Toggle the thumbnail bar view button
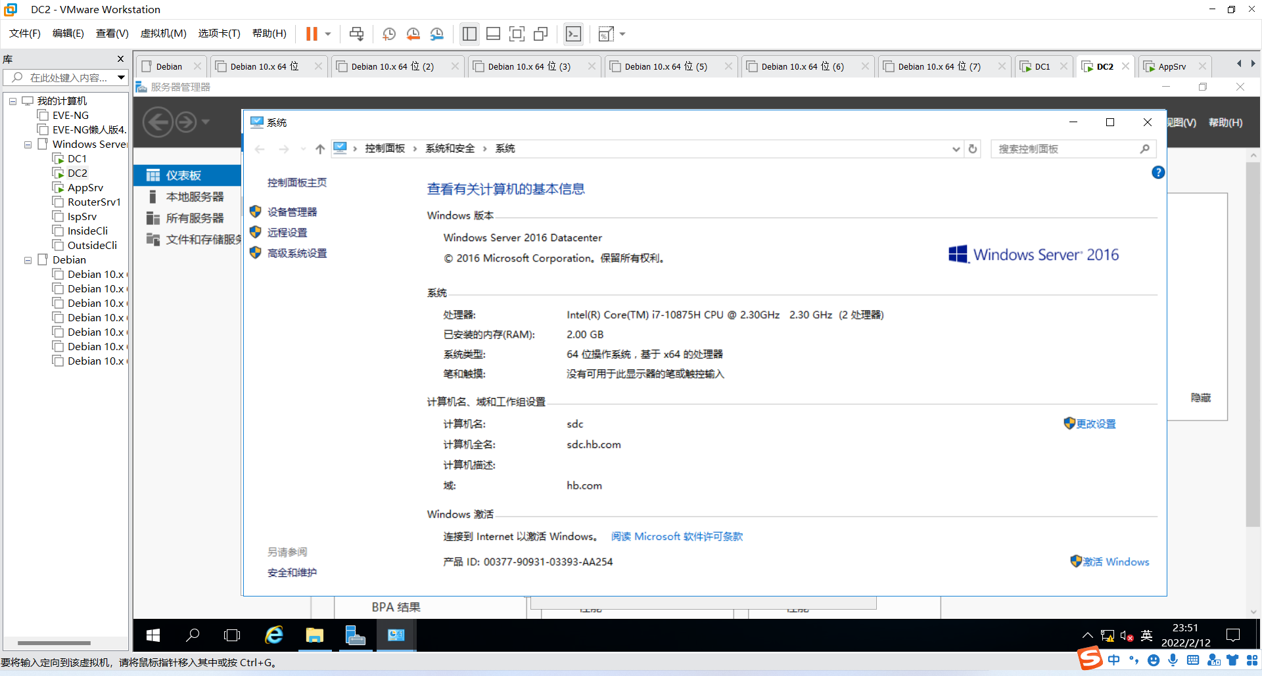1262x676 pixels. [x=493, y=34]
